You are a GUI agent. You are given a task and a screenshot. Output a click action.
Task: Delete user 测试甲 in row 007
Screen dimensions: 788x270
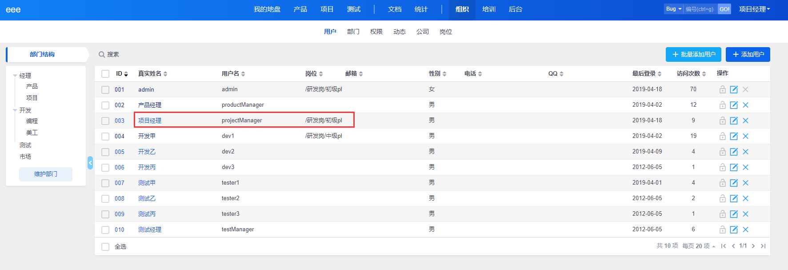click(745, 183)
